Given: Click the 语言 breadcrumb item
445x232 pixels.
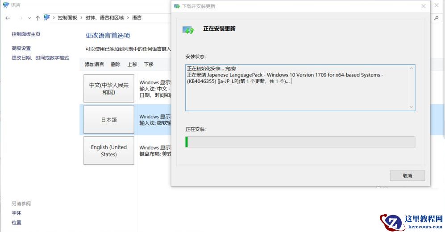Looking at the screenshot, I should click(x=137, y=17).
